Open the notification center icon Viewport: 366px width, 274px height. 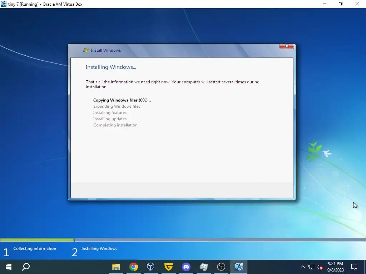pos(354,267)
